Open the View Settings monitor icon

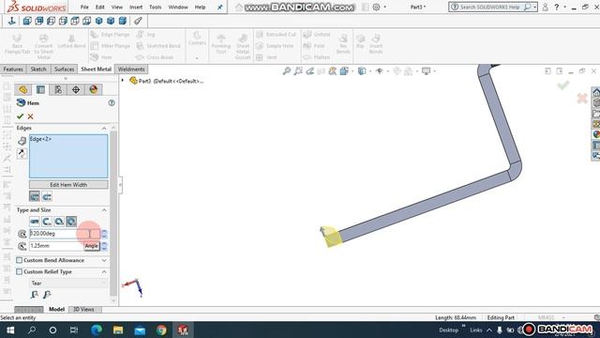[426, 71]
